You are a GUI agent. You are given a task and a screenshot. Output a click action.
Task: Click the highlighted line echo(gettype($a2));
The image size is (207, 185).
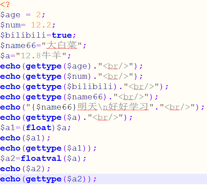tap(48, 179)
